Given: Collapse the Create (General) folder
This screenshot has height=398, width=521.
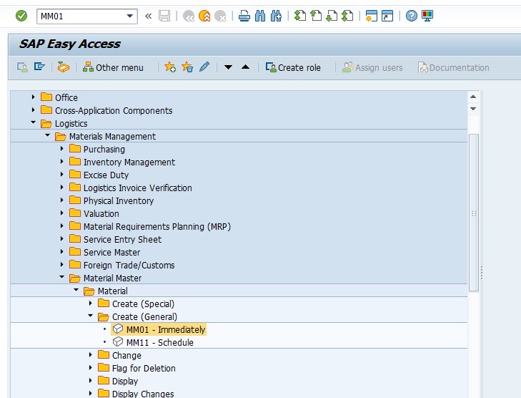Looking at the screenshot, I should pos(90,316).
